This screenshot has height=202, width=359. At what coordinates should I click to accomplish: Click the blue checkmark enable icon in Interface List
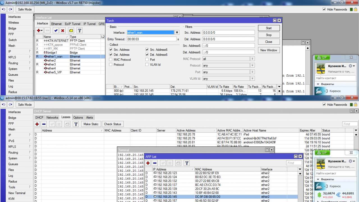coord(56,31)
